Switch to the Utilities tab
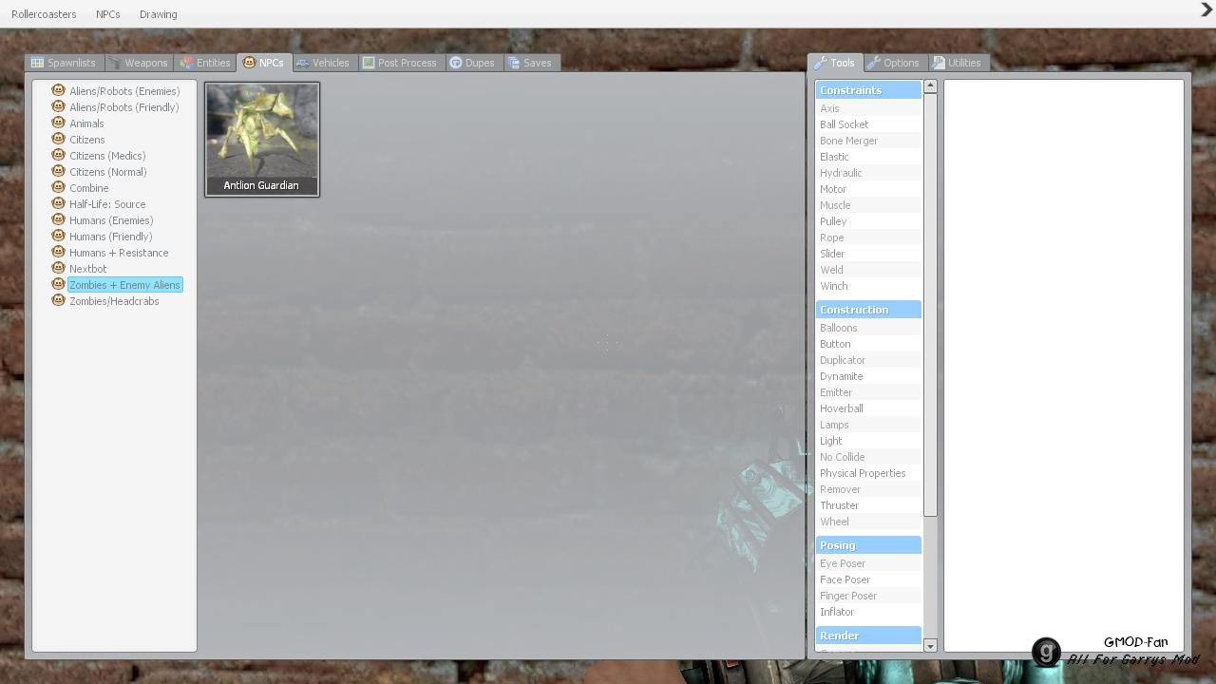1216x684 pixels. (958, 63)
